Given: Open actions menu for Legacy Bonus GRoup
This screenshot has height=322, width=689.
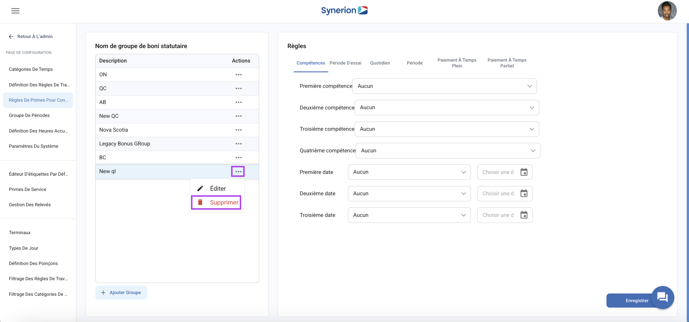Looking at the screenshot, I should click(238, 144).
